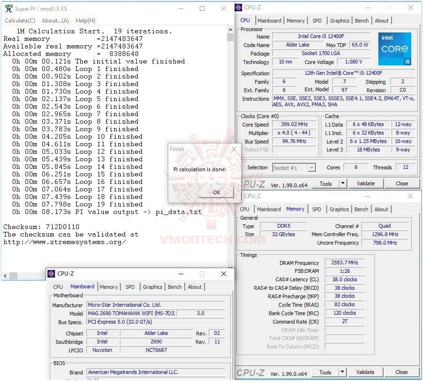Open About...(A) menu in Super PI
Image resolution: width=423 pixels, height=381 pixels.
pyautogui.click(x=55, y=21)
